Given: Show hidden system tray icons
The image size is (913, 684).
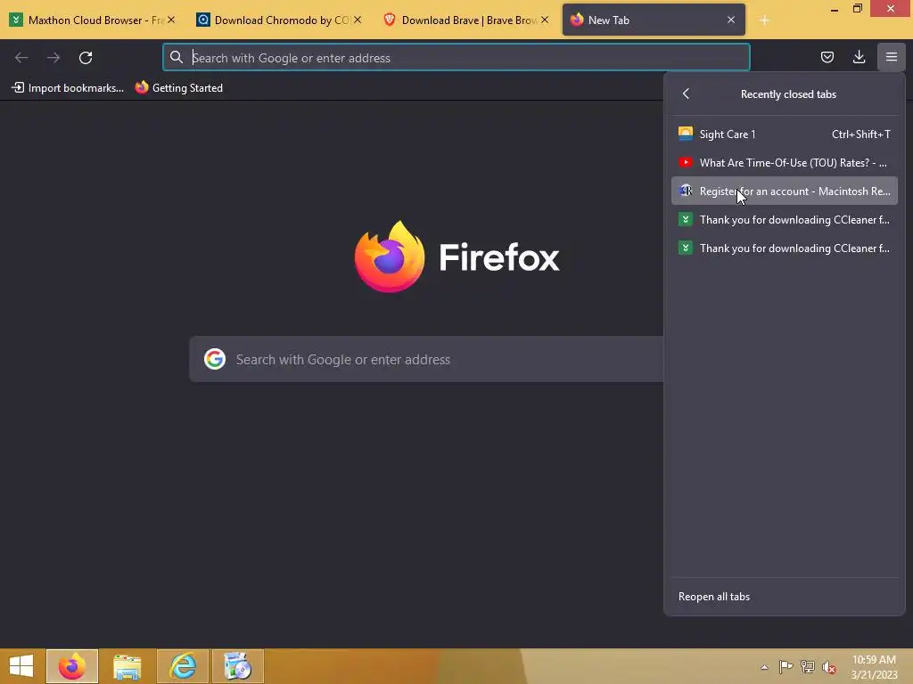Looking at the screenshot, I should [x=764, y=667].
